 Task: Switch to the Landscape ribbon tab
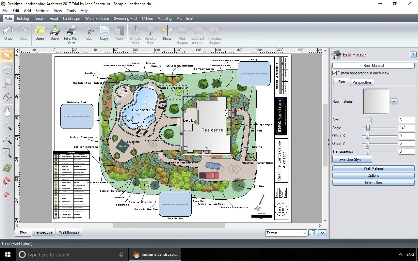click(72, 19)
